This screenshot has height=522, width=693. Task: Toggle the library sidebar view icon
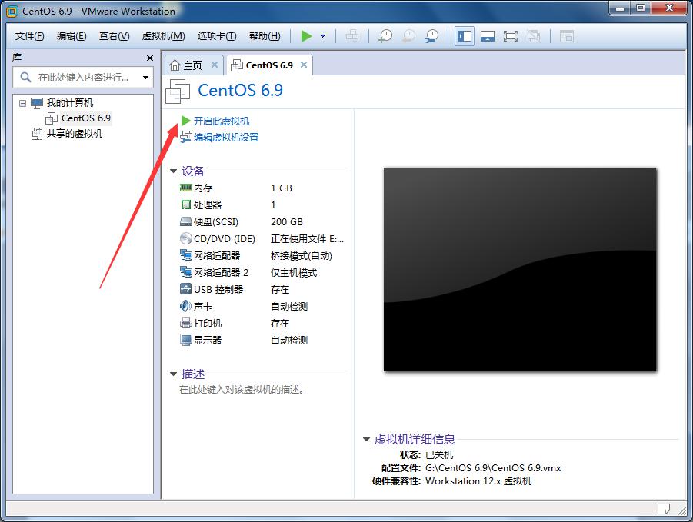tap(465, 36)
